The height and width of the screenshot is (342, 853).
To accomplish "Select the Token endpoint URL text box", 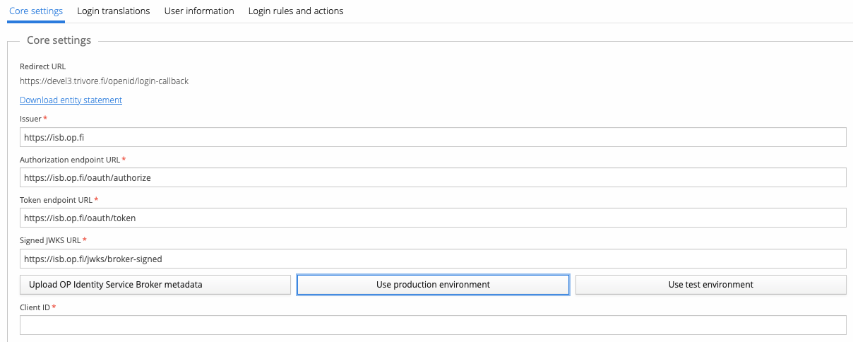I will click(433, 218).
